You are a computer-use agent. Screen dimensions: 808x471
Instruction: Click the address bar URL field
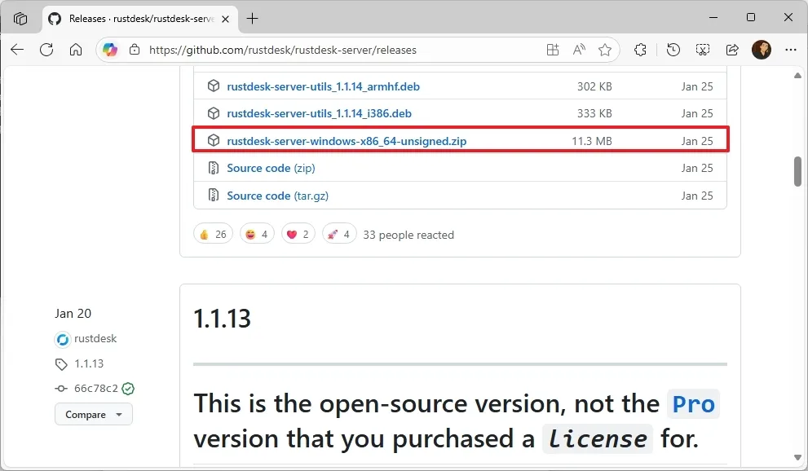(x=282, y=50)
